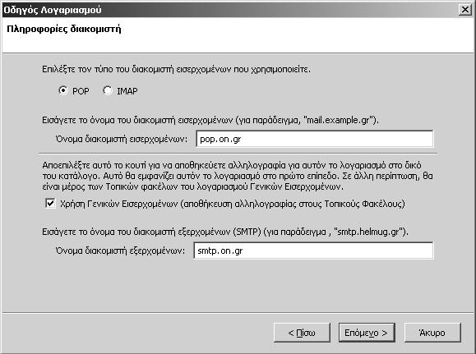The height and width of the screenshot is (354, 476).
Task: Click the incoming server field containing pop.on.gr
Action: [x=315, y=139]
